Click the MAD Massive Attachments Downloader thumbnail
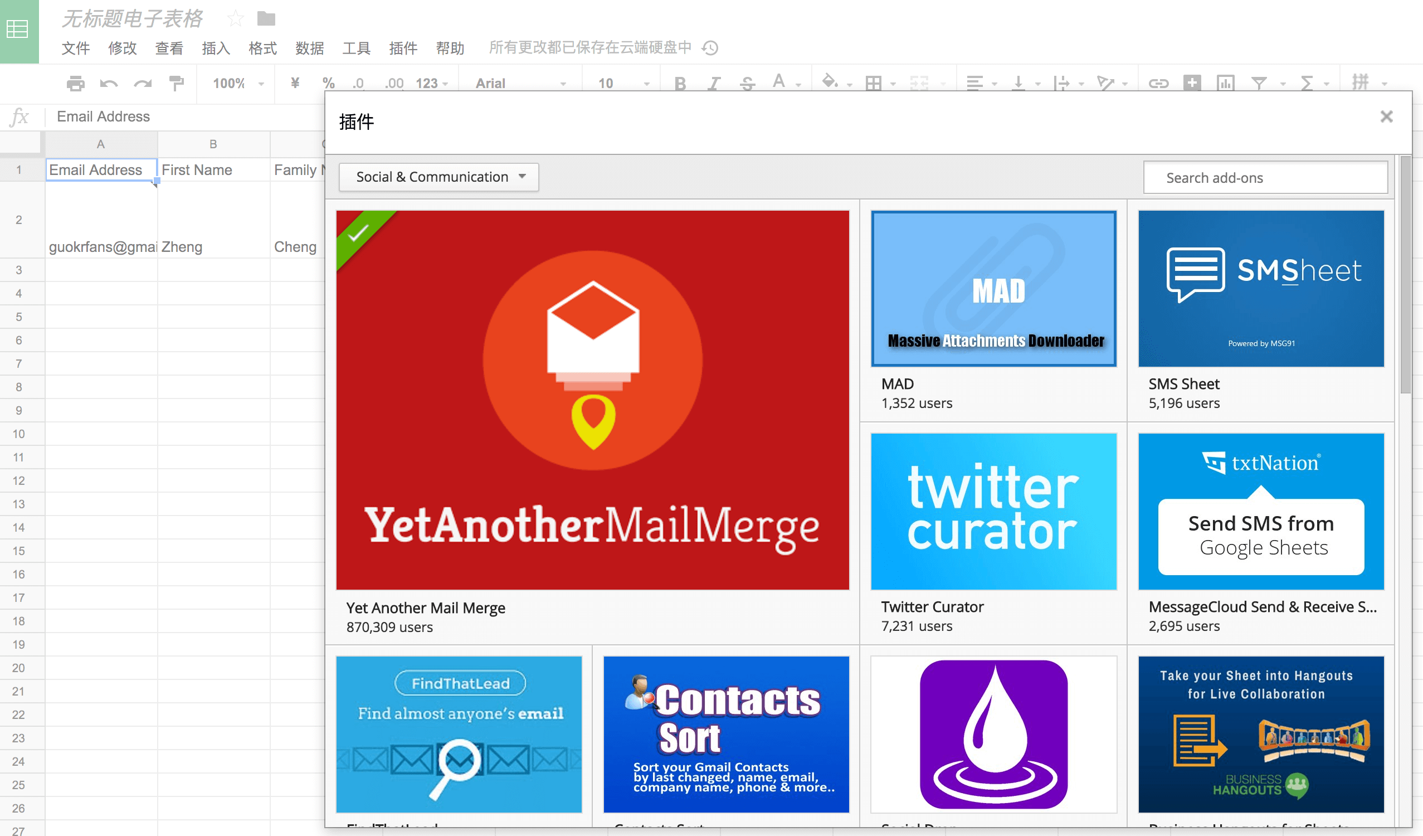Viewport: 1423px width, 836px height. [993, 289]
